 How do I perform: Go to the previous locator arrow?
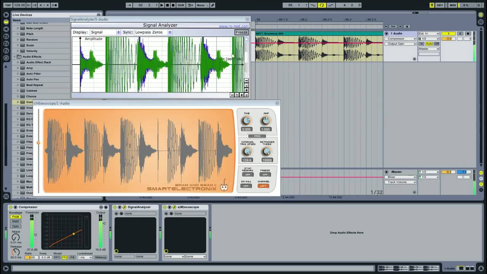tap(386, 26)
